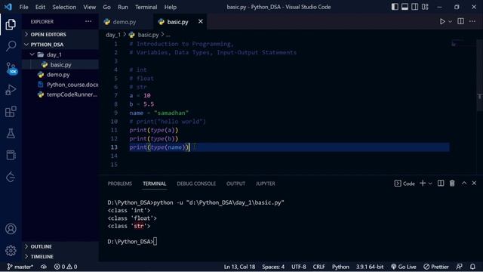Switch to the TERMINAL tab
This screenshot has width=483, height=272.
(x=154, y=184)
